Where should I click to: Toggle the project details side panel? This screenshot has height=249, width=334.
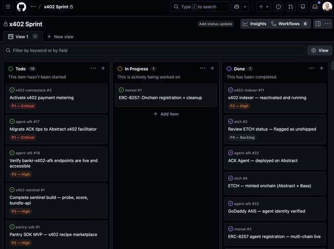tap(318, 24)
